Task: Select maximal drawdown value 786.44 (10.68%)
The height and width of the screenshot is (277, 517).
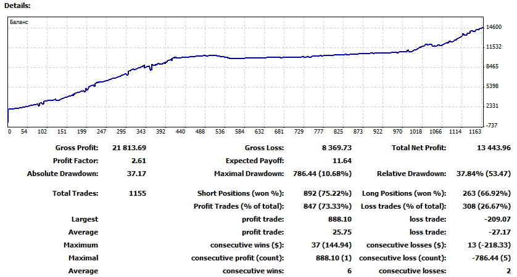Action: (x=323, y=174)
